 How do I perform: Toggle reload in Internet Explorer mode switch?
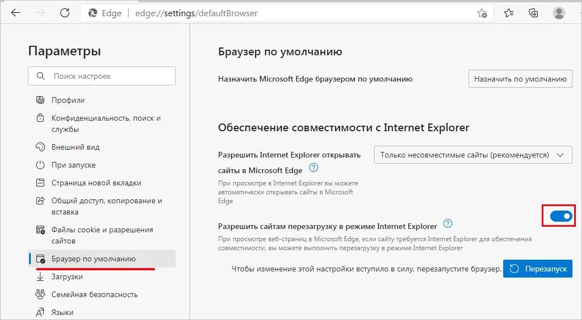561,216
